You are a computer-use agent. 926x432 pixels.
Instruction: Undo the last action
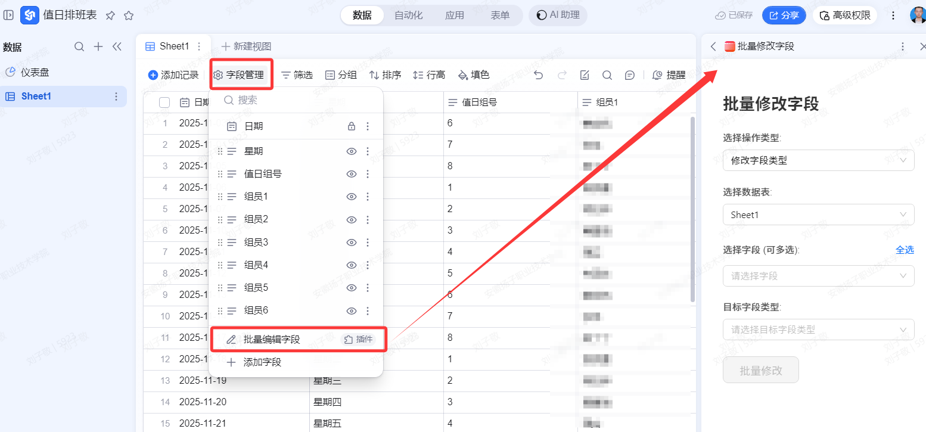[539, 75]
